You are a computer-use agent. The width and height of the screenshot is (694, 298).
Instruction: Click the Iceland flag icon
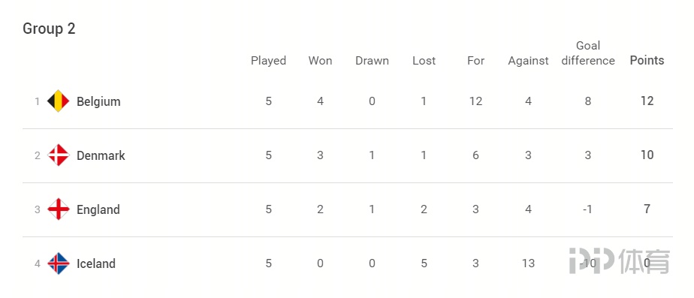pyautogui.click(x=59, y=263)
